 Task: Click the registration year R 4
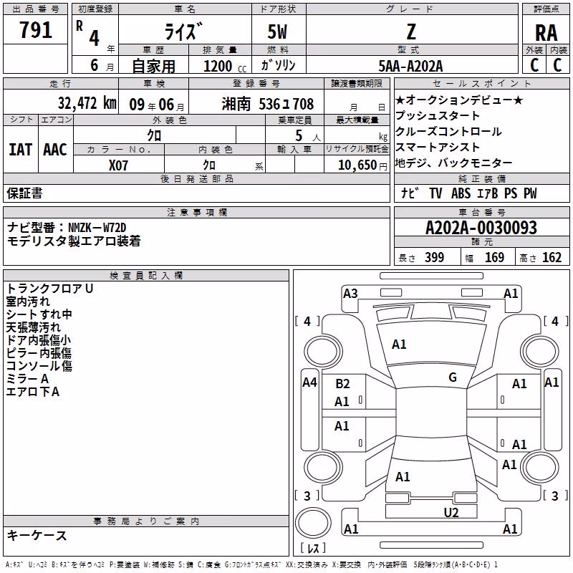point(89,34)
